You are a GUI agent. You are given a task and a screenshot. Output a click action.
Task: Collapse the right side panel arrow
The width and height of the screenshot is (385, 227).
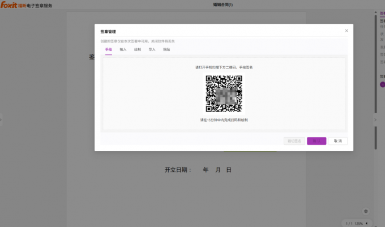375,120
